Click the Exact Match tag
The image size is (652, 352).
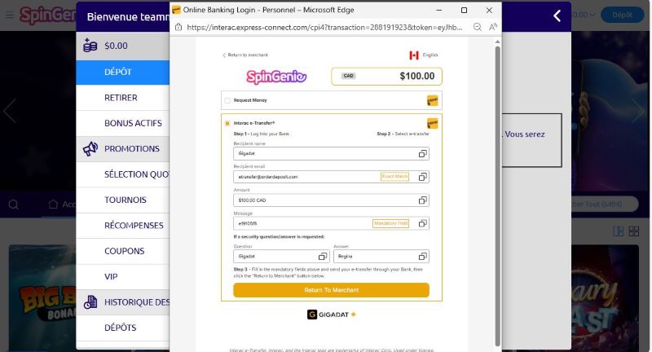click(394, 177)
